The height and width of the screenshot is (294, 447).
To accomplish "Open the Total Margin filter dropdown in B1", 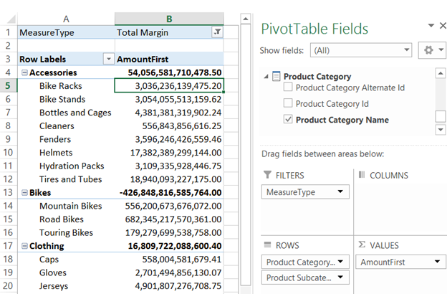I will pos(218,32).
